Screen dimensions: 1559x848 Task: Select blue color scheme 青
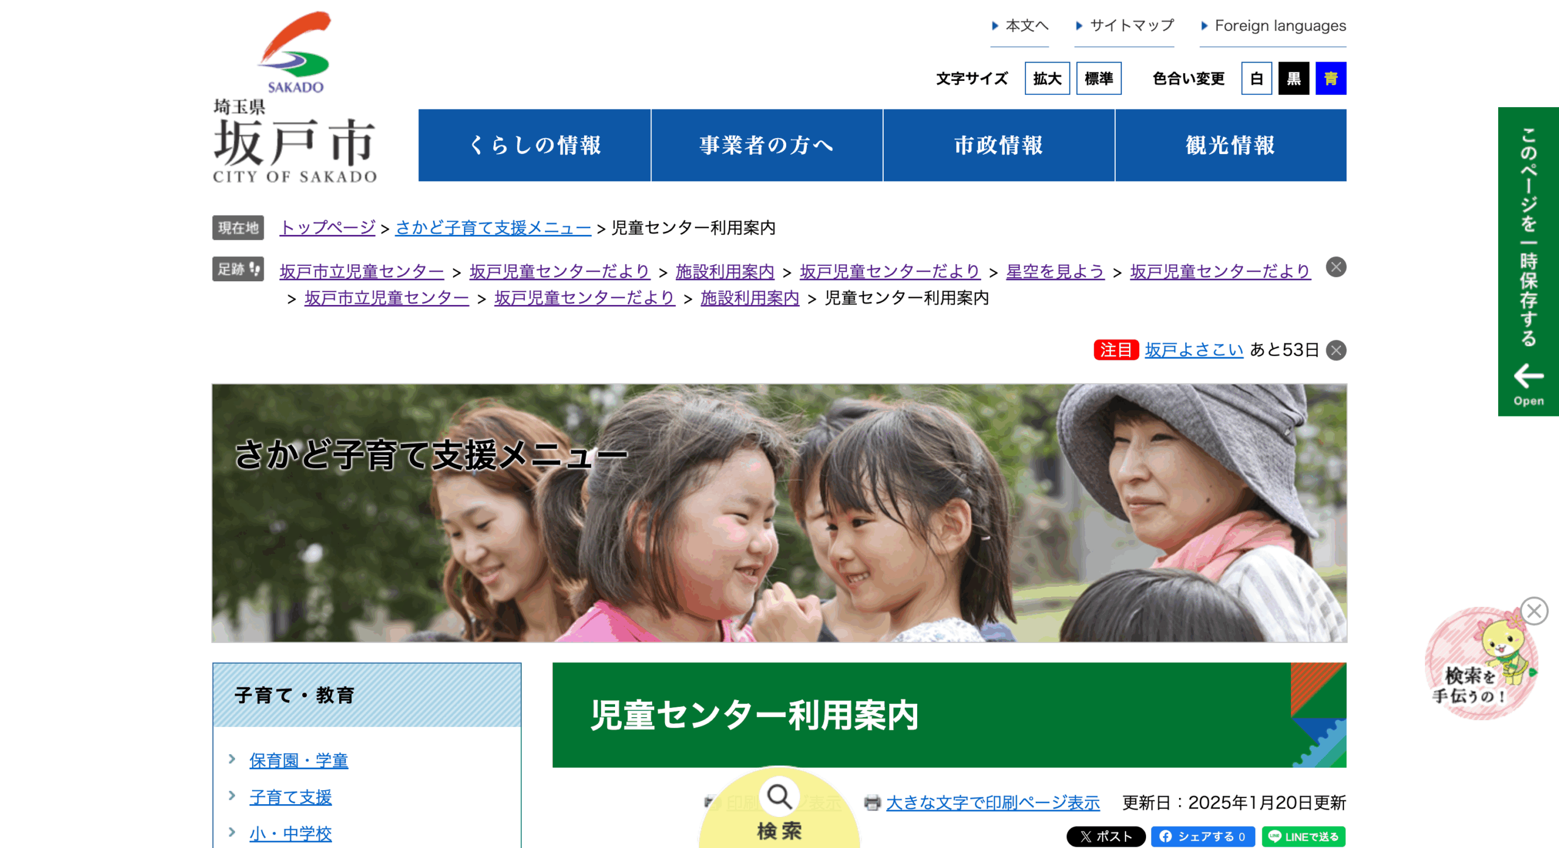pyautogui.click(x=1331, y=79)
